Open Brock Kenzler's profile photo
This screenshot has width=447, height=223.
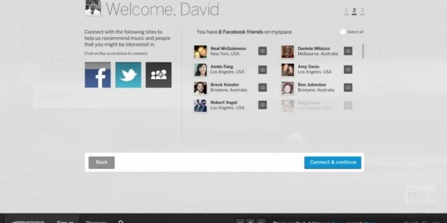[x=200, y=88]
